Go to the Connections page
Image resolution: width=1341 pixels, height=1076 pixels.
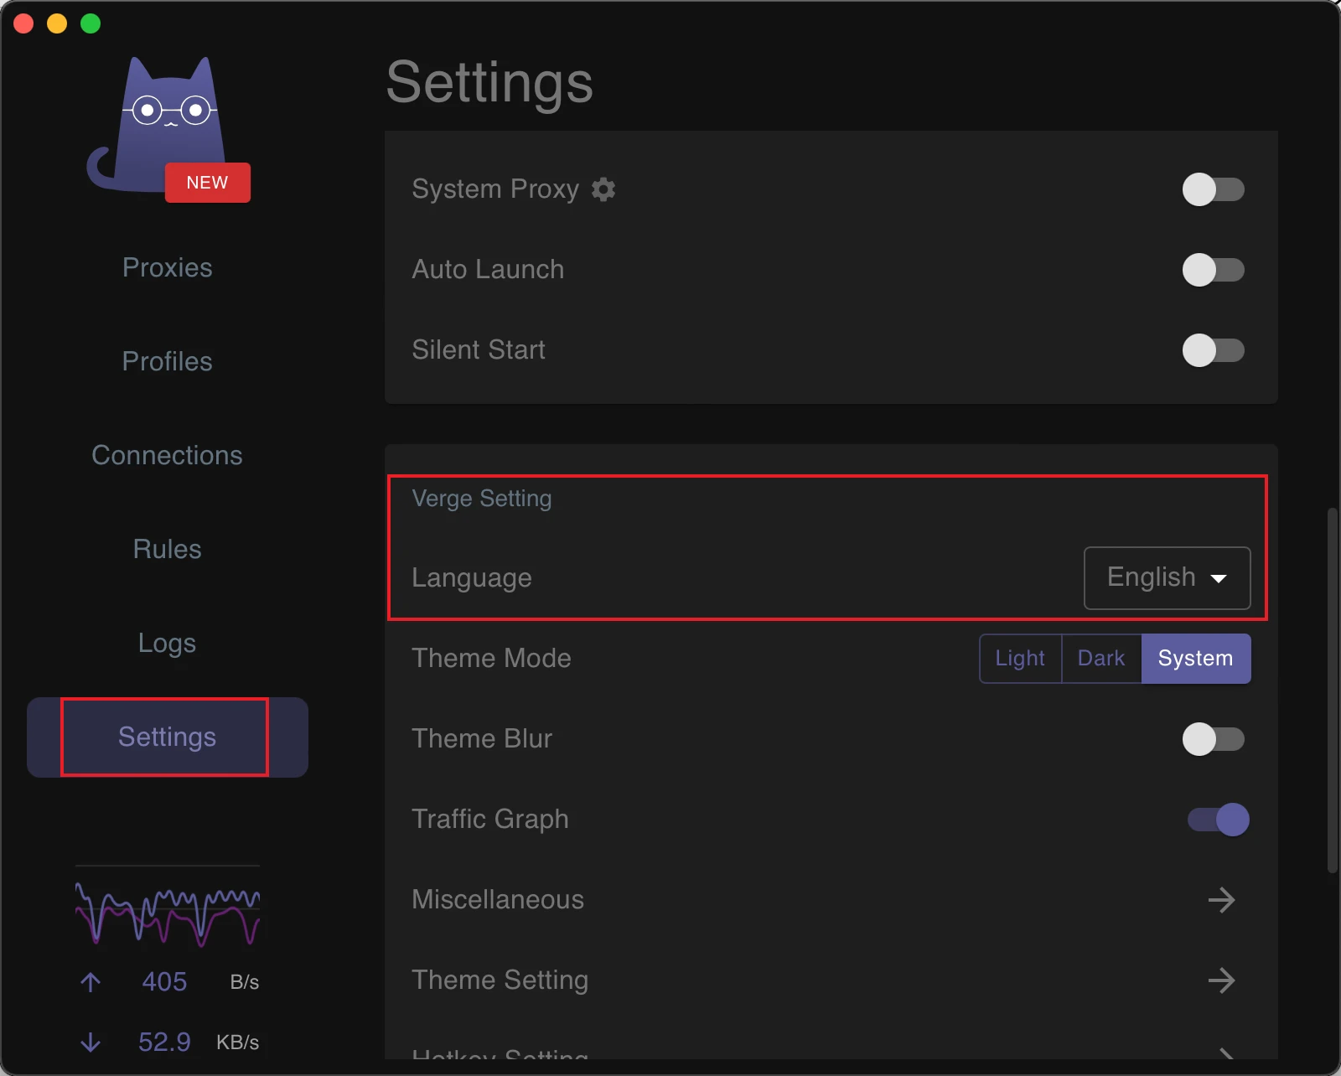tap(168, 455)
